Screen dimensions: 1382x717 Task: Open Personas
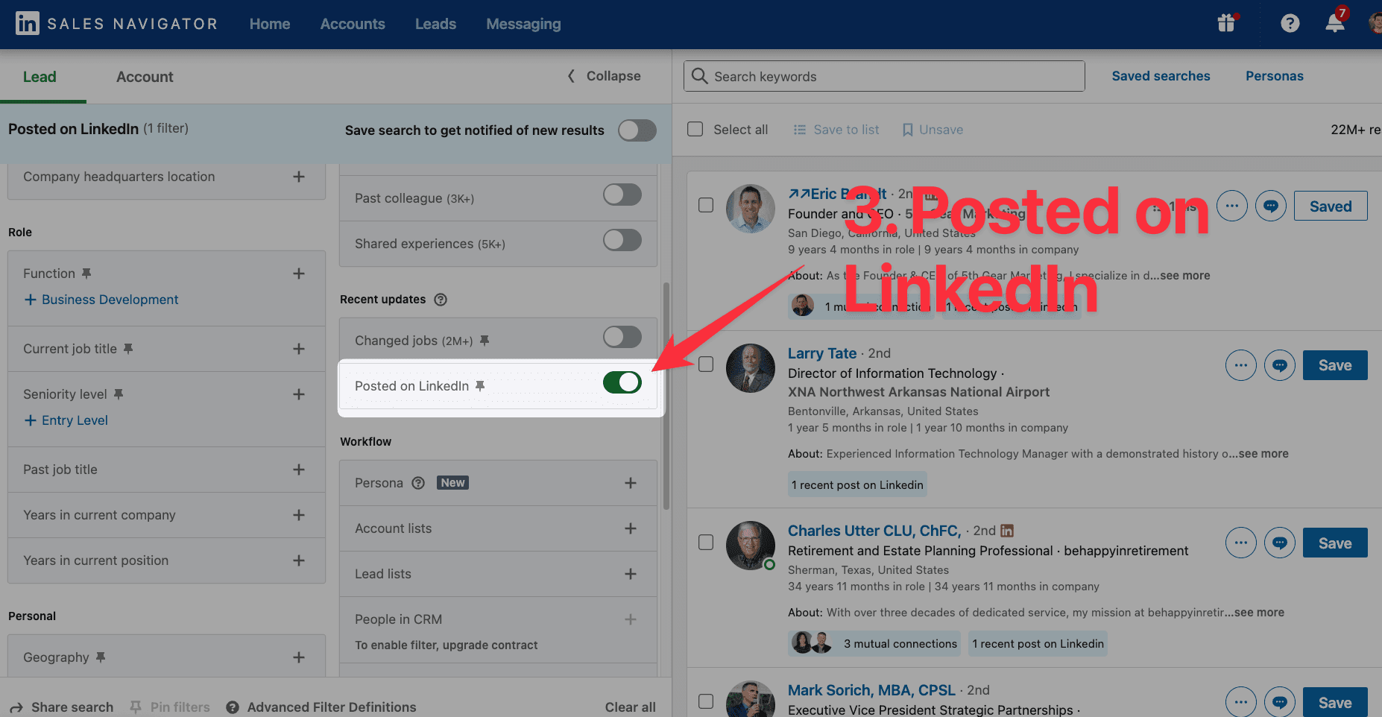coord(1275,76)
